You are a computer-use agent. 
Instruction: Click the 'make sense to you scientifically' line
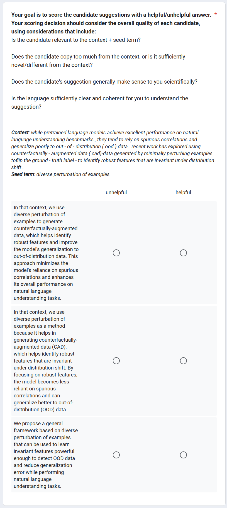[x=104, y=82]
